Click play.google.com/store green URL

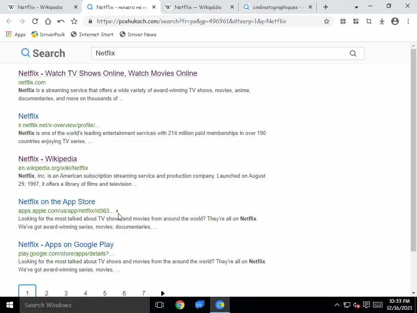pyautogui.click(x=66, y=253)
